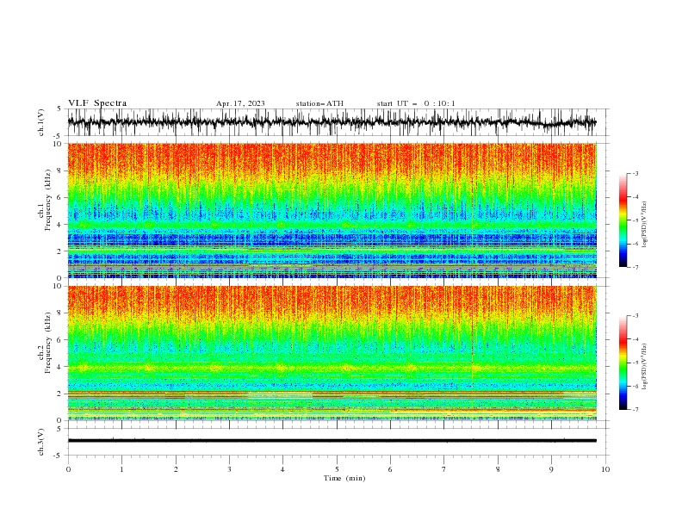
Task: Click the ch.3 flat voltage trace
Action: coord(332,441)
